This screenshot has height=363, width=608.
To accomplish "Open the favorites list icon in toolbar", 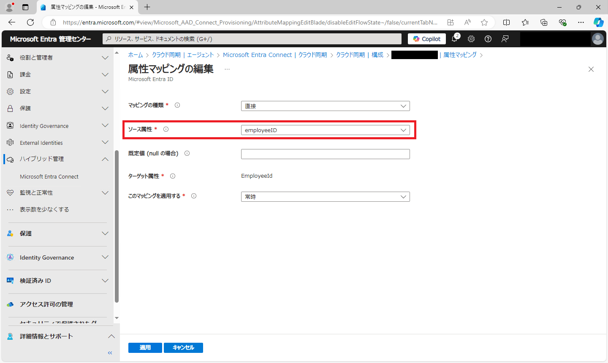I will [525, 22].
